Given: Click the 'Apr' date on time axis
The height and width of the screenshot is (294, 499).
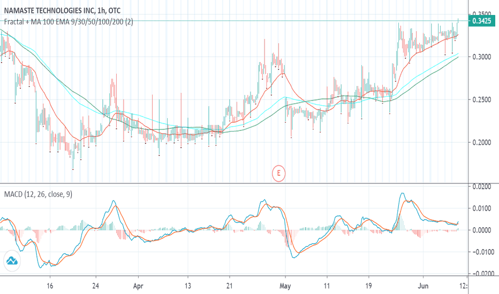Looking at the screenshot, I should coord(138,286).
